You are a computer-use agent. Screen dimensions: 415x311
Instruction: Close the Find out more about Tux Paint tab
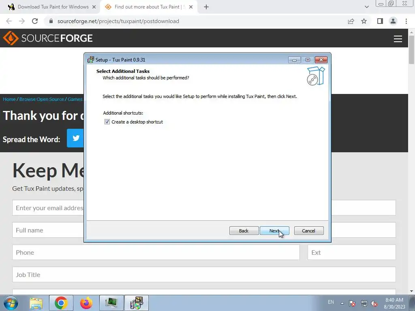click(x=191, y=7)
